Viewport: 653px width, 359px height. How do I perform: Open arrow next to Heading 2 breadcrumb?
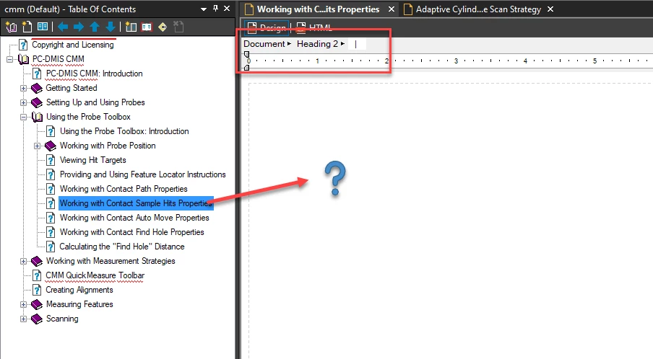(342, 44)
